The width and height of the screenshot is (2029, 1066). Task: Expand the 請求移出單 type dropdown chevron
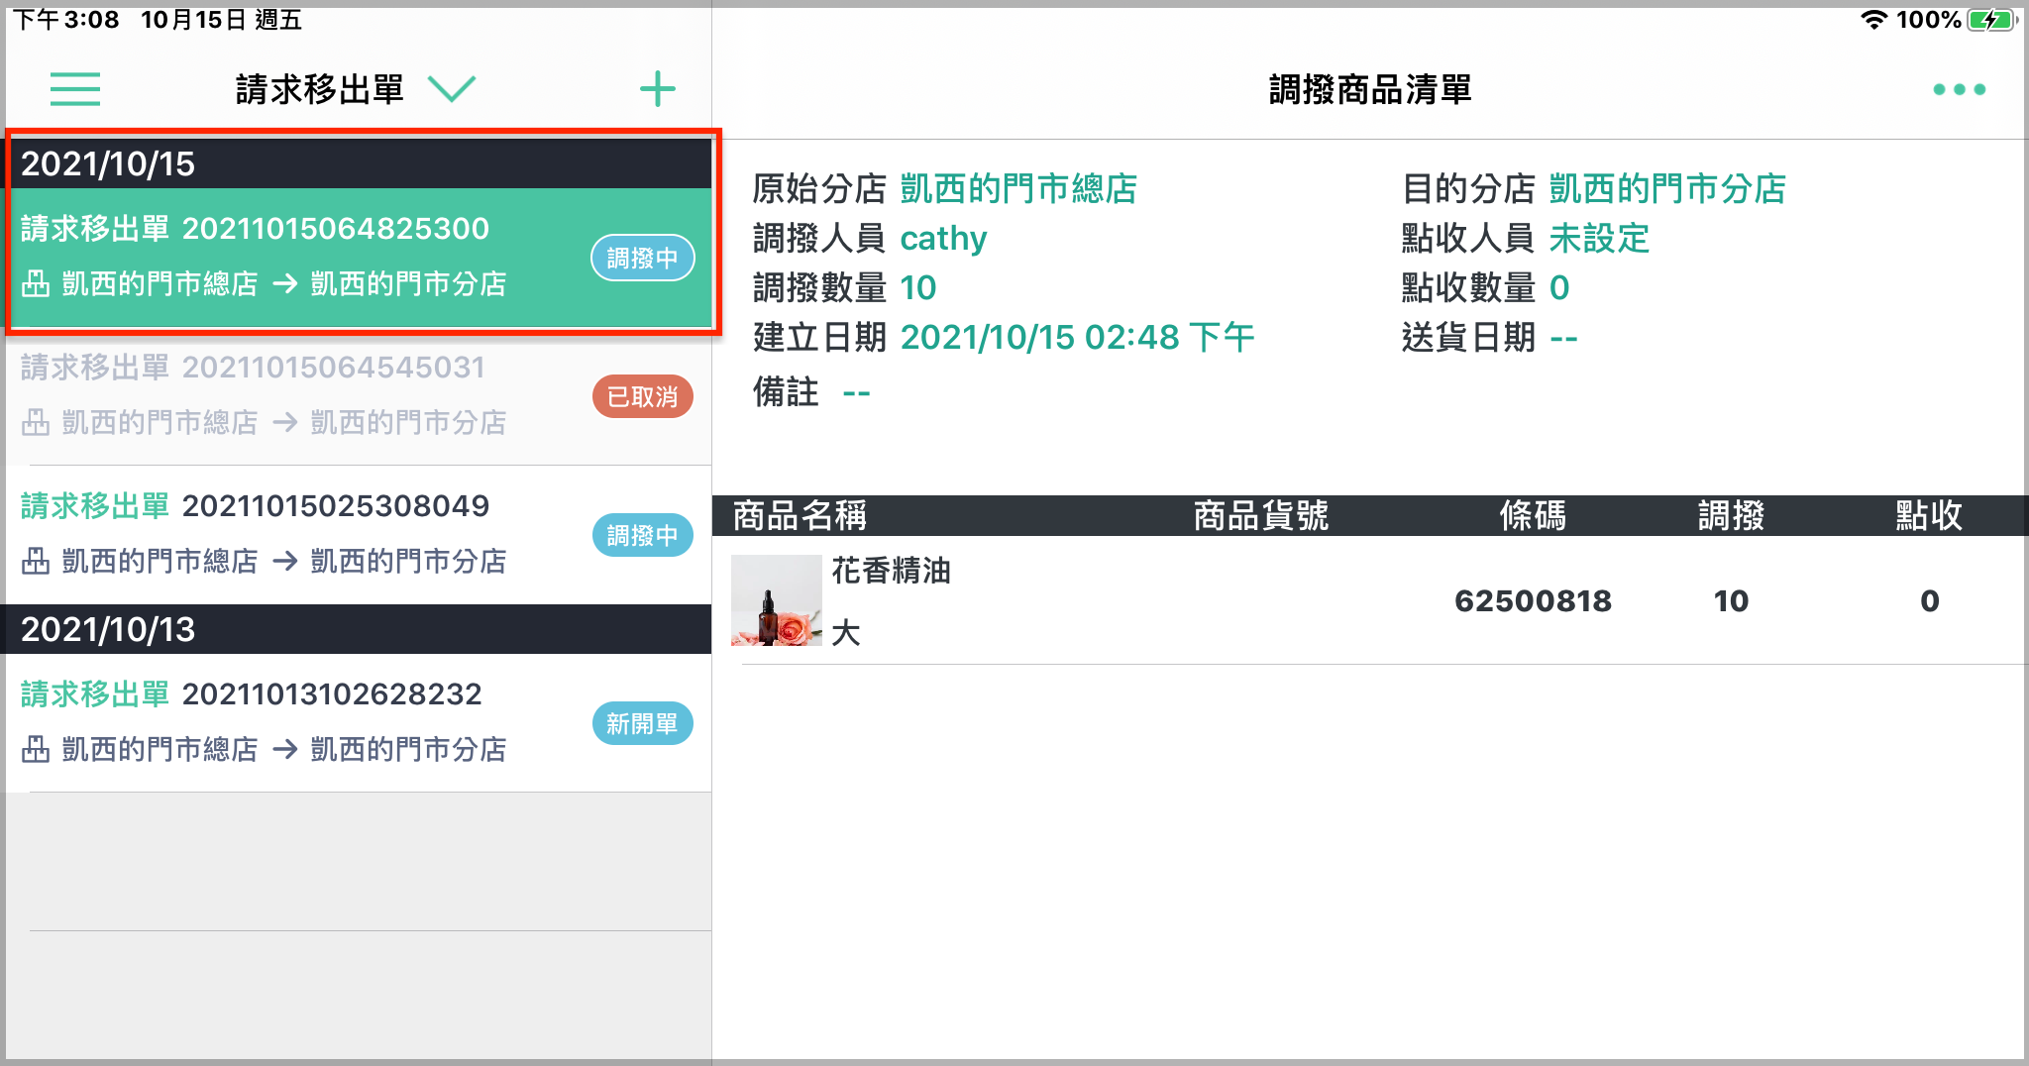[452, 89]
